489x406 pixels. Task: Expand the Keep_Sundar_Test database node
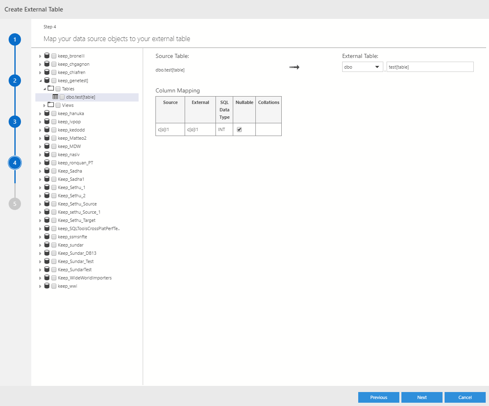(40, 261)
